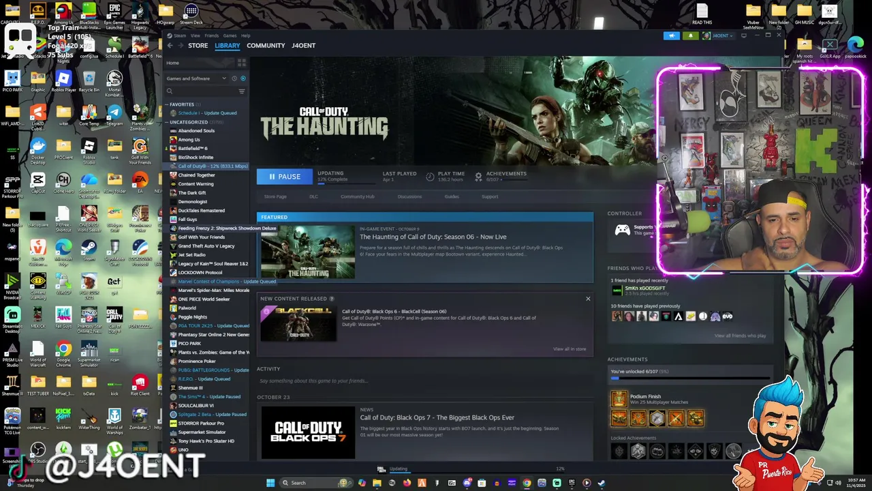This screenshot has width=872, height=491.
Task: Go back with Steam's back arrow
Action: [170, 46]
